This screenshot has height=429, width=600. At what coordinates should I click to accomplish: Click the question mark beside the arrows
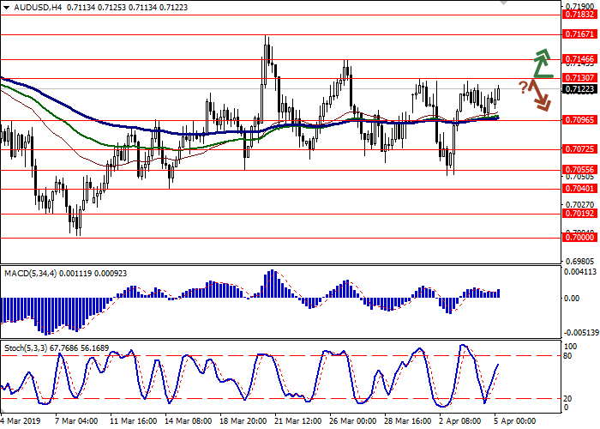pyautogui.click(x=522, y=86)
